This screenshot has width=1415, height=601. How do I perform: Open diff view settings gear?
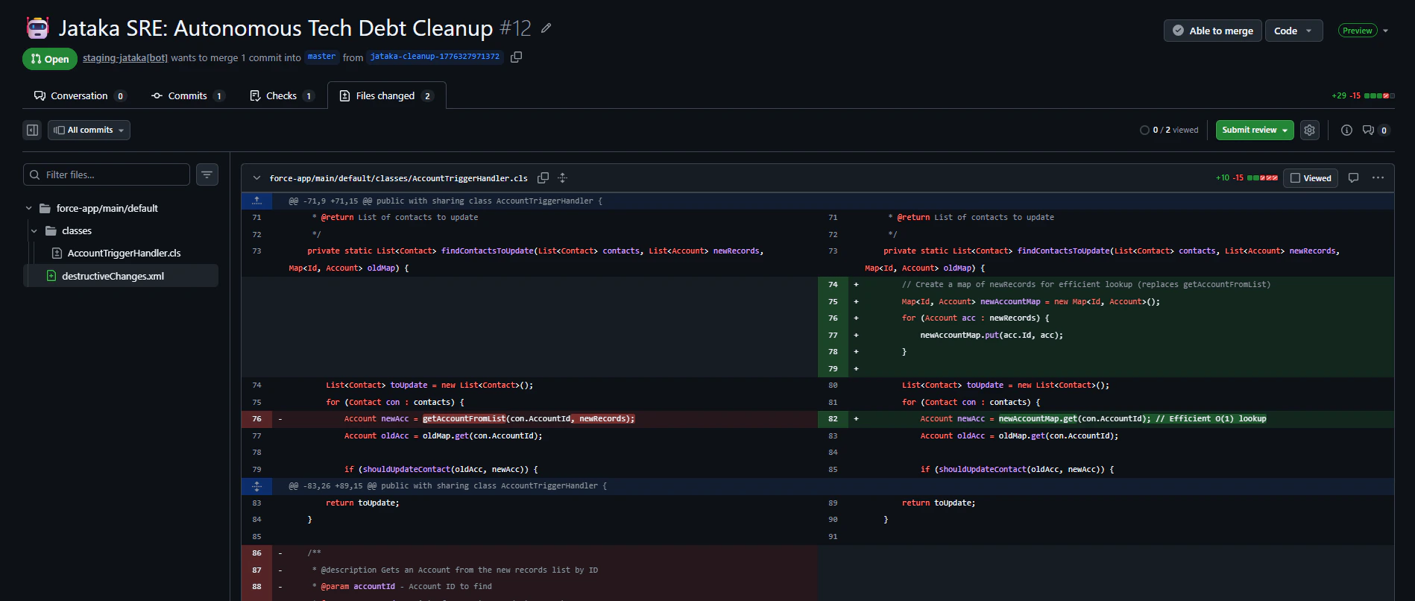click(x=1310, y=130)
